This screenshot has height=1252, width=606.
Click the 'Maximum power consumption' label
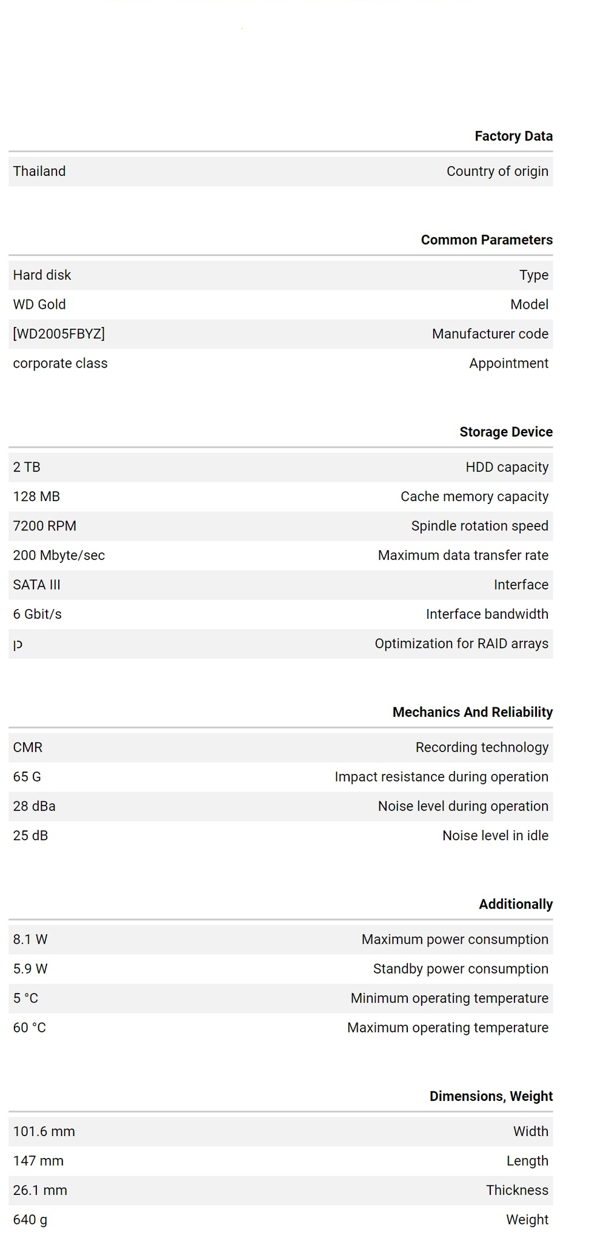click(x=455, y=940)
